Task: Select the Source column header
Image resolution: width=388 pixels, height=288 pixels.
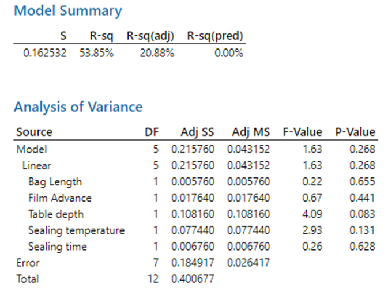Action: point(34,132)
